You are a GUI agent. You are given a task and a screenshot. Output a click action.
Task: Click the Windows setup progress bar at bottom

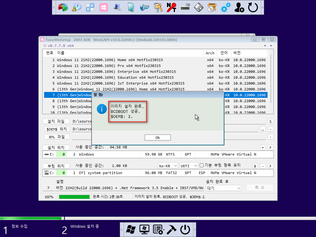tap(158, 218)
